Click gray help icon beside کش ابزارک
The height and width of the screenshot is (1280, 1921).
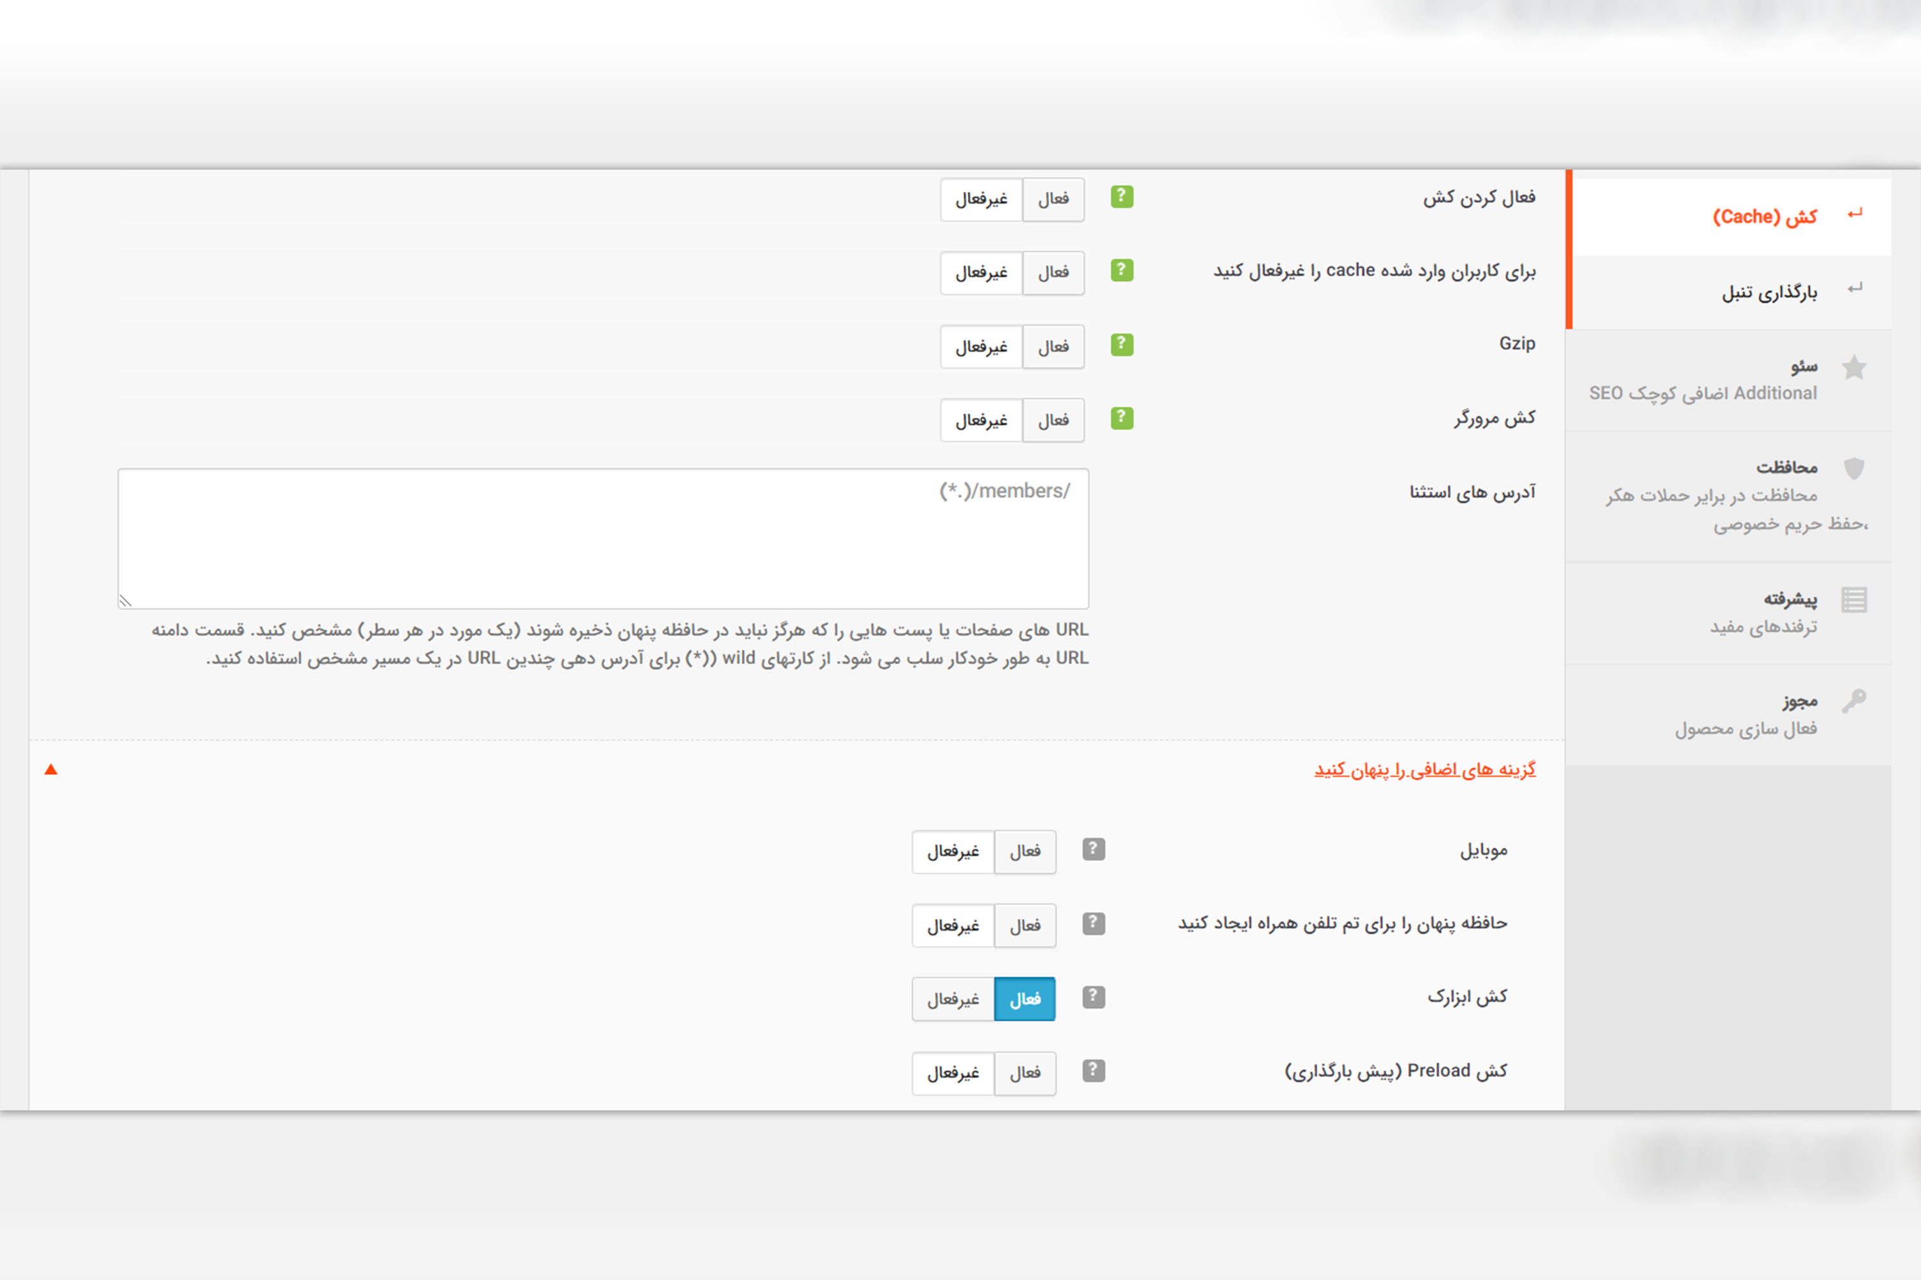point(1094,996)
